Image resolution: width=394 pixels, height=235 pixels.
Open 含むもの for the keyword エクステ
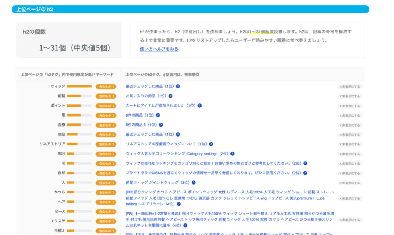[106, 222]
